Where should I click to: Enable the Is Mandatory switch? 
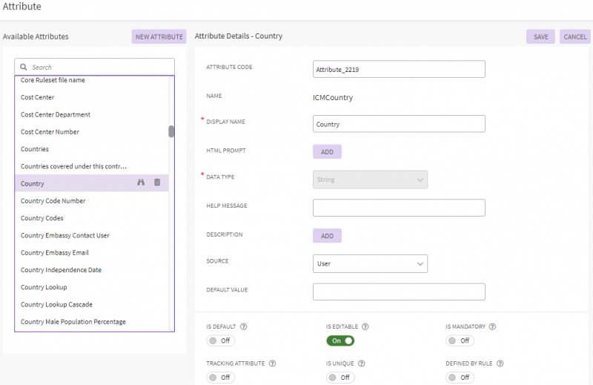point(460,340)
